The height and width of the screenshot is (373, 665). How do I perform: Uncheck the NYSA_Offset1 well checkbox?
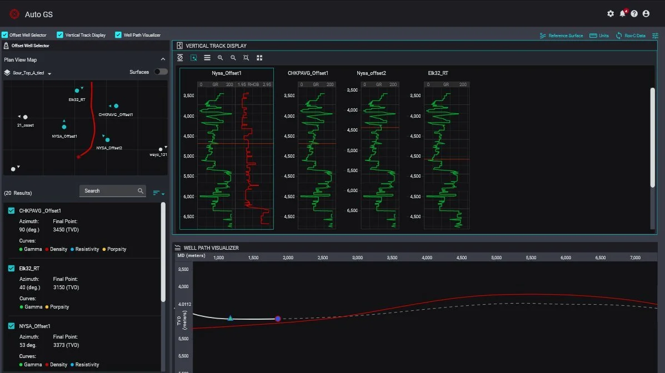pos(12,326)
